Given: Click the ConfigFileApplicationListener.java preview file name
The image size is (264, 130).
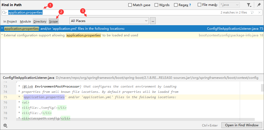Looking at the screenshot, I should (x=29, y=78).
